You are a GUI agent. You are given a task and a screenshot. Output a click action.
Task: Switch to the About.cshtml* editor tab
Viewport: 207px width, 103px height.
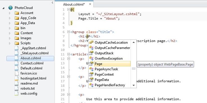coord(74,4)
